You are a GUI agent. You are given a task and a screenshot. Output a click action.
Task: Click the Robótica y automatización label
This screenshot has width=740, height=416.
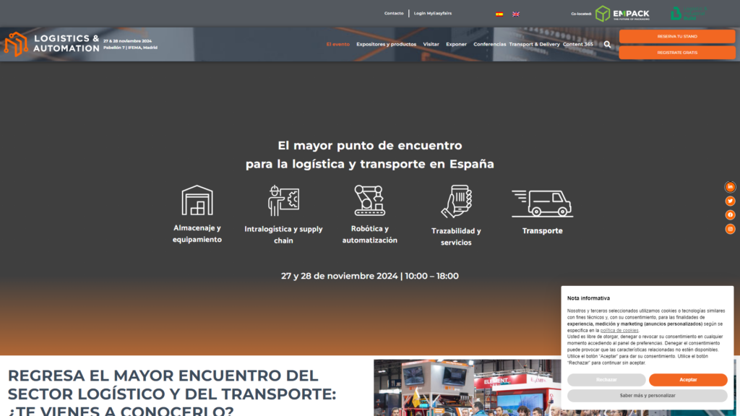tap(369, 235)
